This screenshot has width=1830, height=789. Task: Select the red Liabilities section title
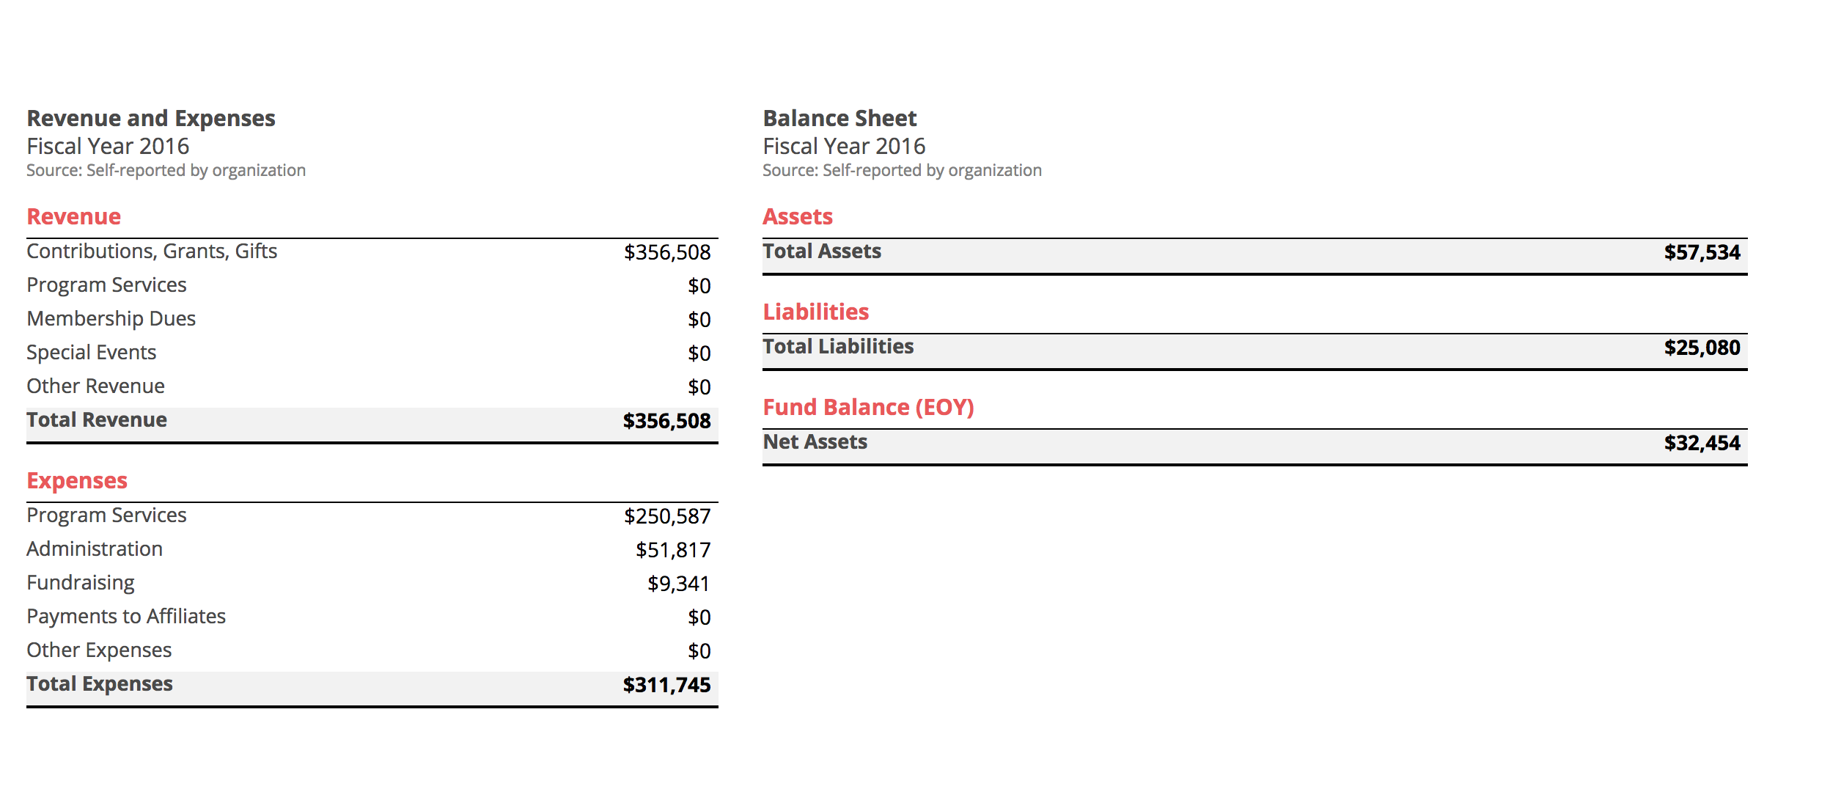(816, 312)
